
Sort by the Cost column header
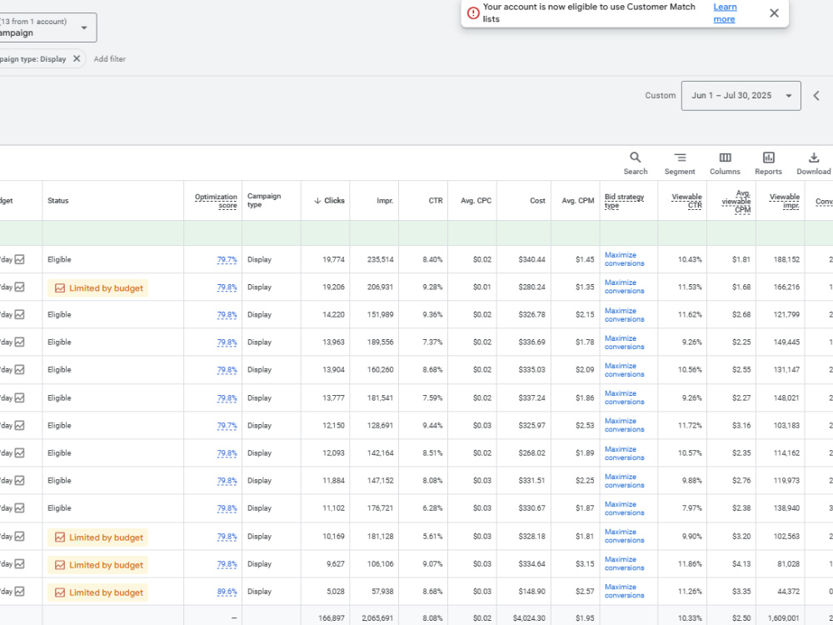coord(537,200)
